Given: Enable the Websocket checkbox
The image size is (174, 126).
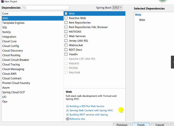Looking at the screenshot, I should pyautogui.click(x=66, y=45).
